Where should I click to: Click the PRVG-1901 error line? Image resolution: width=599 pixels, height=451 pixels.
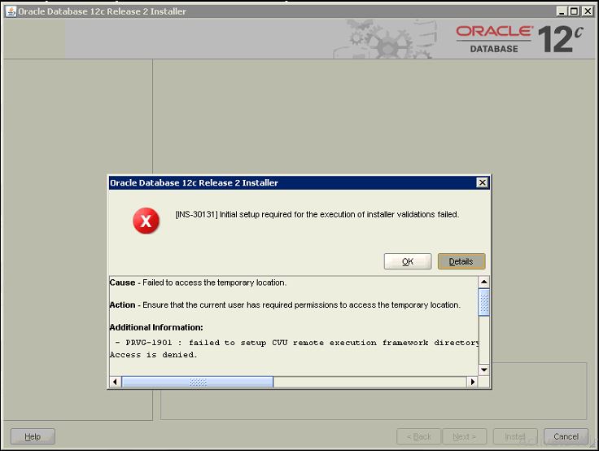297,343
